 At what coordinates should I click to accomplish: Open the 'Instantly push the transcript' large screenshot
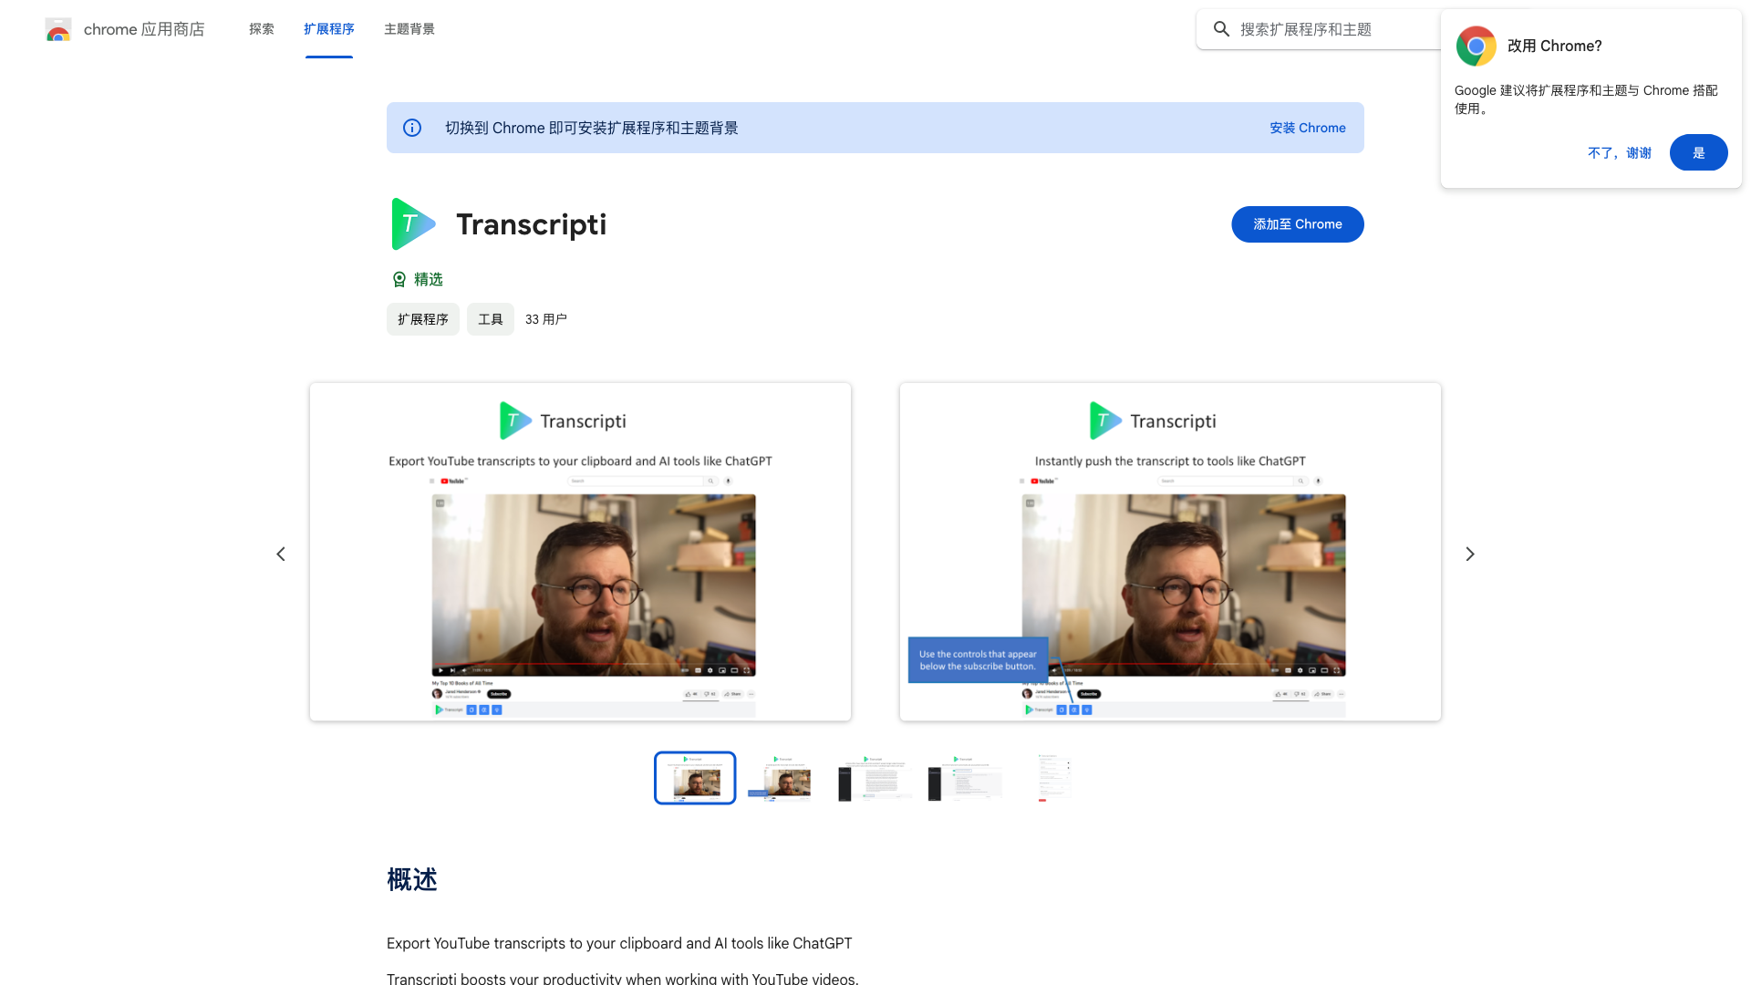[1170, 552]
